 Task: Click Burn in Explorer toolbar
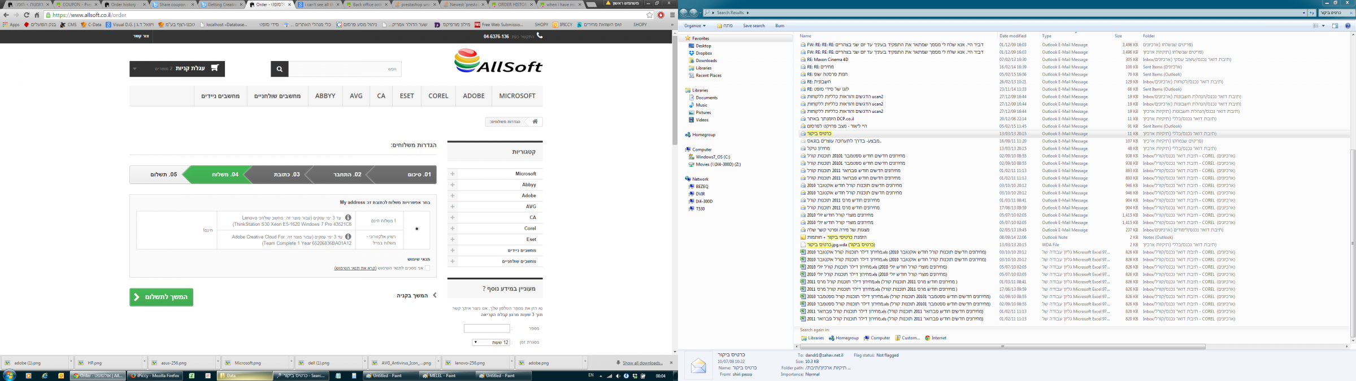pyautogui.click(x=780, y=26)
